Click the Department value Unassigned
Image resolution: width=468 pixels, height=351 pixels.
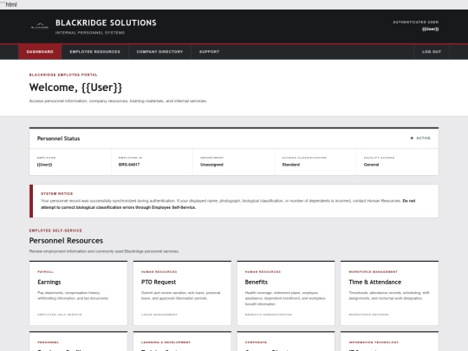click(211, 165)
